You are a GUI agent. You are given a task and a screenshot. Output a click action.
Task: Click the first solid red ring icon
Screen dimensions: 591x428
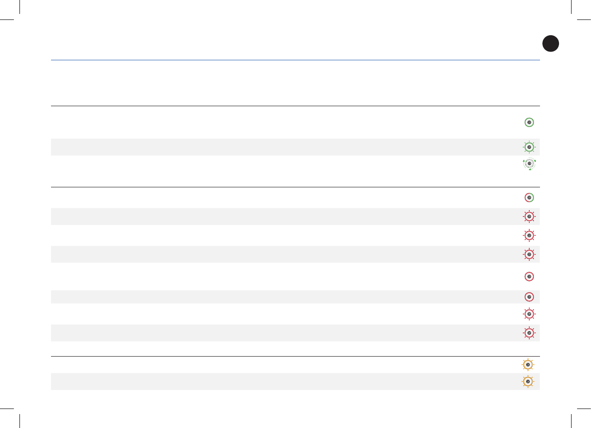(529, 276)
